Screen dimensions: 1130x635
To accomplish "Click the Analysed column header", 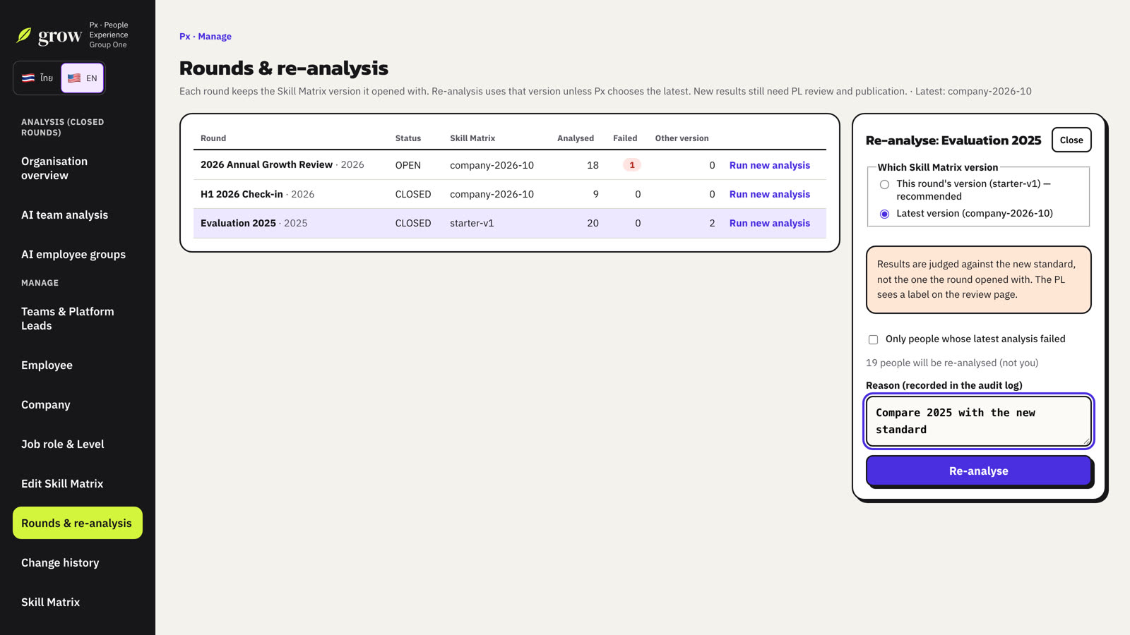I will tap(576, 138).
